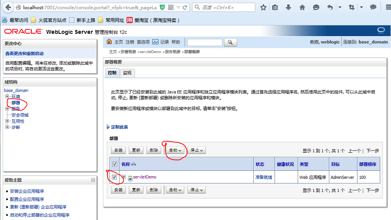Click upper 删除 button
This screenshot has height=220, width=391.
(154, 150)
